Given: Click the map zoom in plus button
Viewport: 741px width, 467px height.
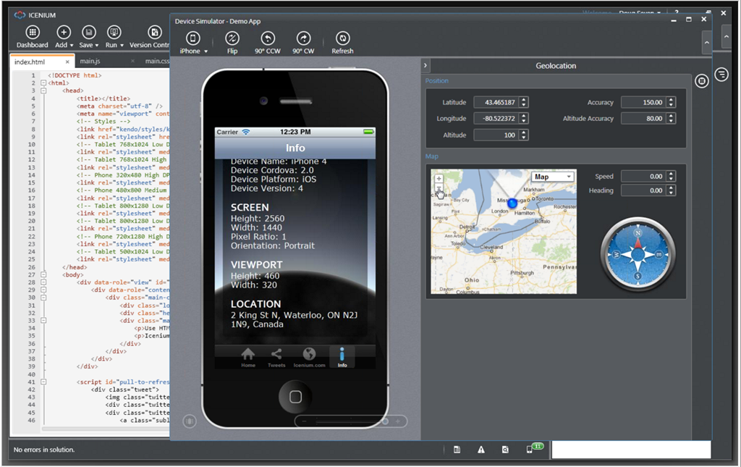Looking at the screenshot, I should click(x=439, y=179).
